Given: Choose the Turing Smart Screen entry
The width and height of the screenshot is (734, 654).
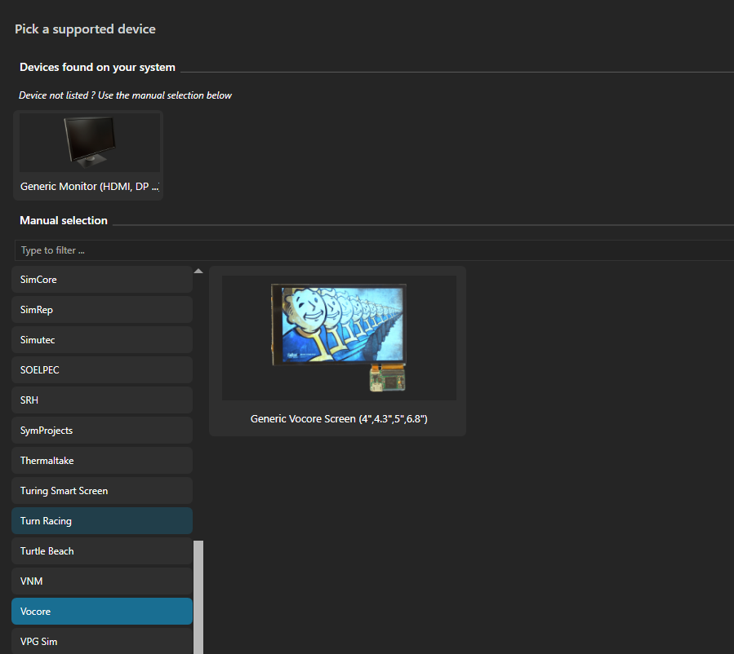Looking at the screenshot, I should tap(102, 491).
